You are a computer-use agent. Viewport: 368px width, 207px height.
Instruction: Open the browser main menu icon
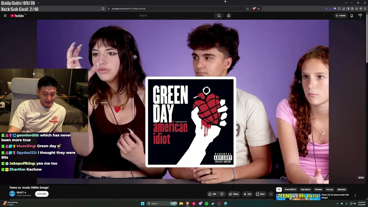coord(365,9)
